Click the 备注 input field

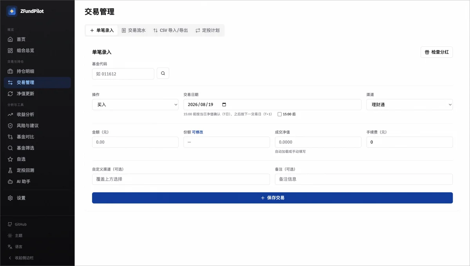(364, 179)
